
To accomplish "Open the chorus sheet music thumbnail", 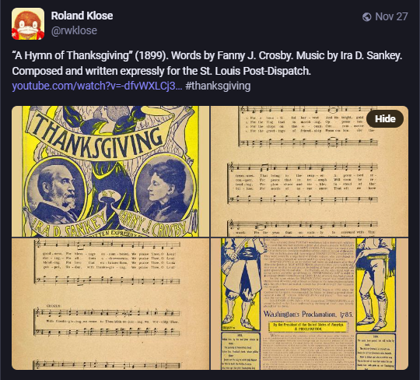I will tap(110, 304).
